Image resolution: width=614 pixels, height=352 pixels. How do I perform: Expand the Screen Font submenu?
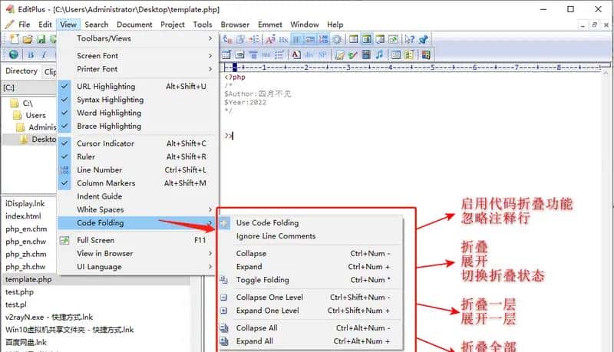click(x=138, y=56)
